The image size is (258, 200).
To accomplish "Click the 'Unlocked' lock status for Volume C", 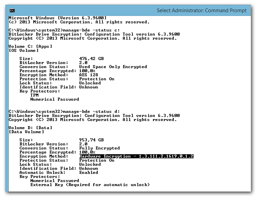I will [x=90, y=83].
